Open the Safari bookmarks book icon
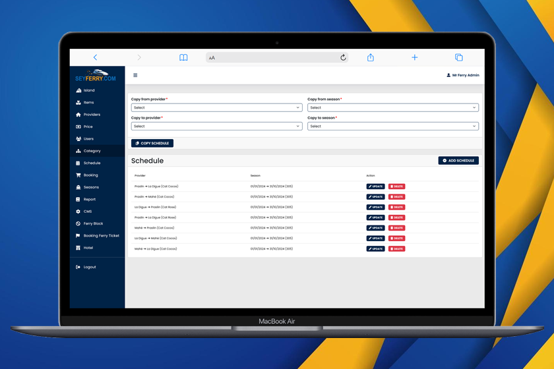 tap(183, 57)
